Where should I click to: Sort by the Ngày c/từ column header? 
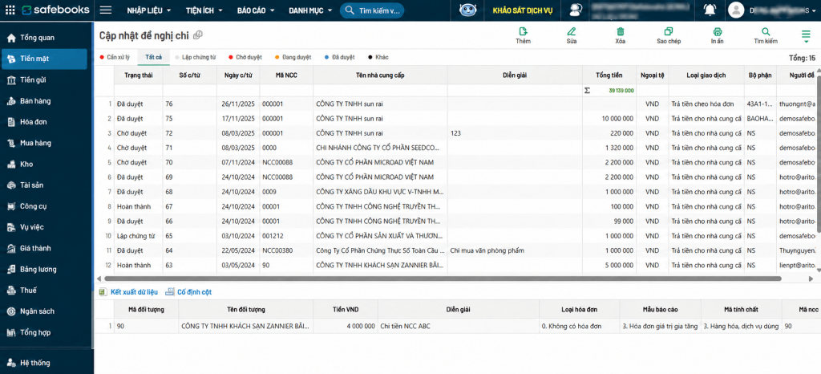pos(238,75)
